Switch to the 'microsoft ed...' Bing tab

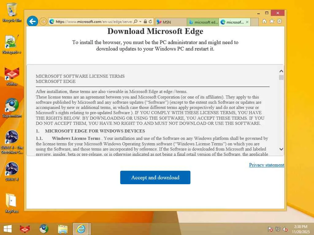[203, 22]
